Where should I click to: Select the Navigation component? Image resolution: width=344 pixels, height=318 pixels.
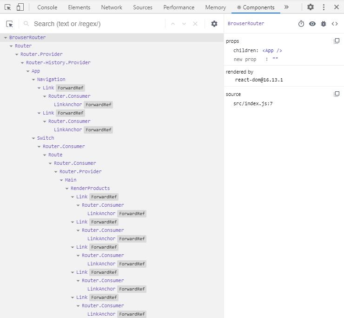[51, 79]
